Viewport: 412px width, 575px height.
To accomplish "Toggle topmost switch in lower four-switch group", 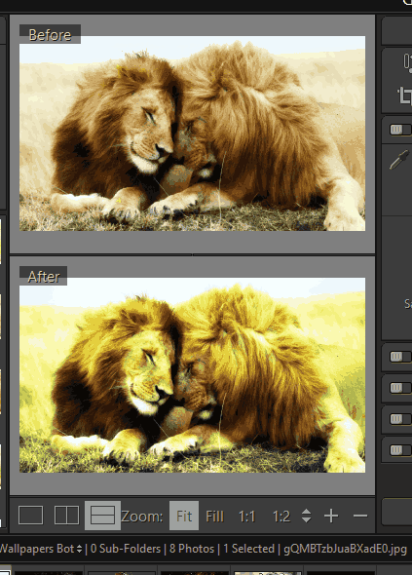I will 400,357.
